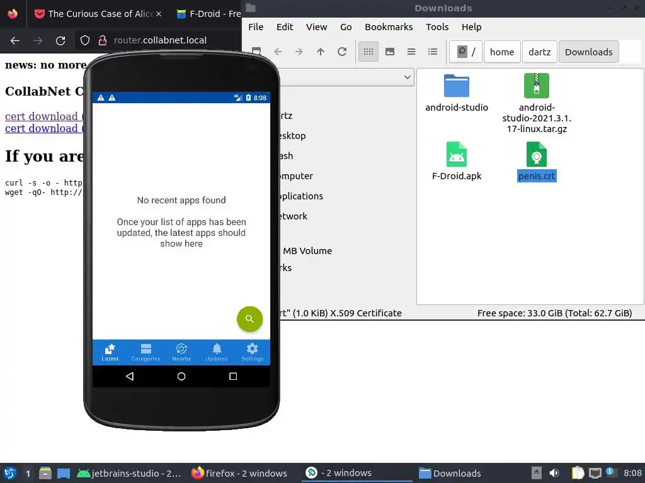
Task: Switch to compact list view
Action: tap(411, 52)
